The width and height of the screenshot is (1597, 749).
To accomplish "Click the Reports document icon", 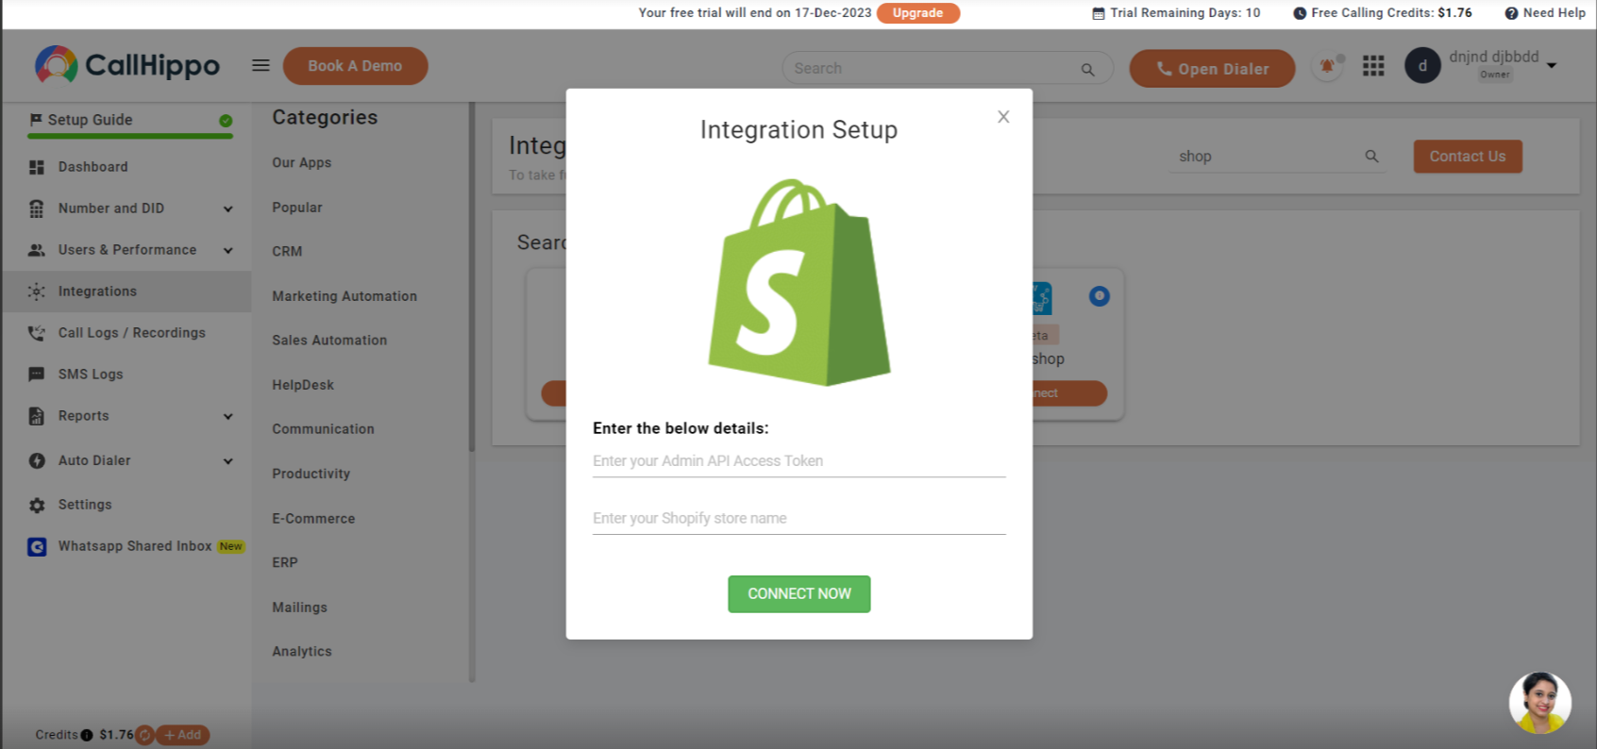I will click(37, 416).
